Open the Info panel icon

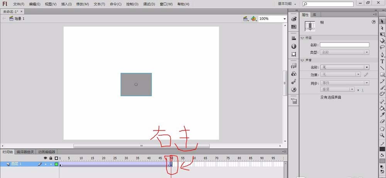(294, 46)
